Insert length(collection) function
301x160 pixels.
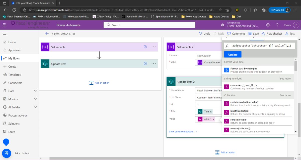tap(258, 113)
